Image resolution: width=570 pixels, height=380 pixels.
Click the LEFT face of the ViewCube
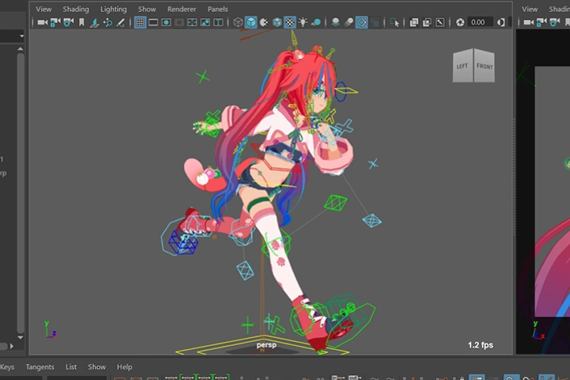463,66
